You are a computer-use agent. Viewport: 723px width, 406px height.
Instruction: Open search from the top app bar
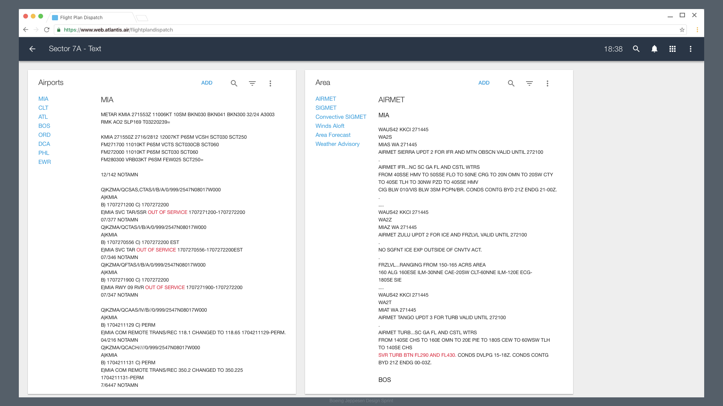(x=636, y=49)
